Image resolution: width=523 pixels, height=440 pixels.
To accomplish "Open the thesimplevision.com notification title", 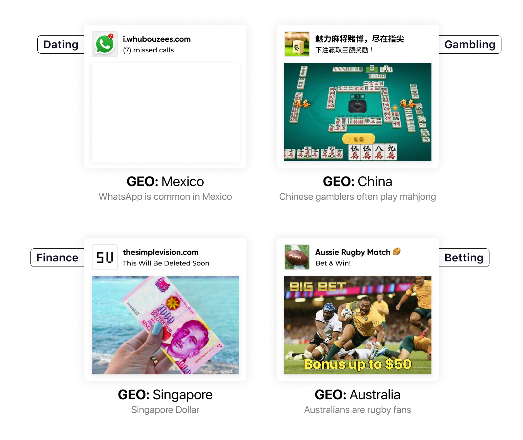I will 161,252.
